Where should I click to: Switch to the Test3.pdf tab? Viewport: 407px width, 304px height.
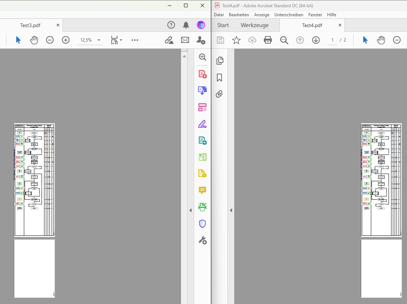pyautogui.click(x=30, y=25)
